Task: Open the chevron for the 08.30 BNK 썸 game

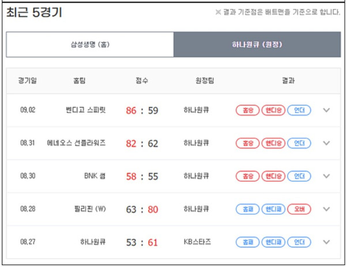Action: (x=326, y=176)
